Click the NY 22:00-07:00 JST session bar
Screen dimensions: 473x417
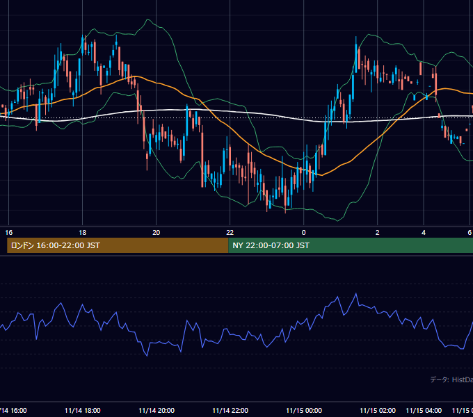[x=351, y=245]
